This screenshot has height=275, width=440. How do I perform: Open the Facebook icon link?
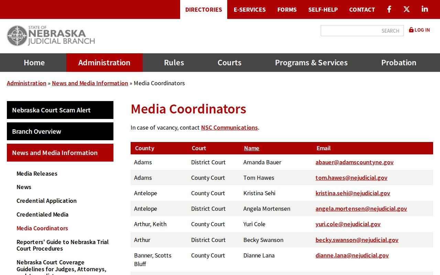(x=389, y=9)
